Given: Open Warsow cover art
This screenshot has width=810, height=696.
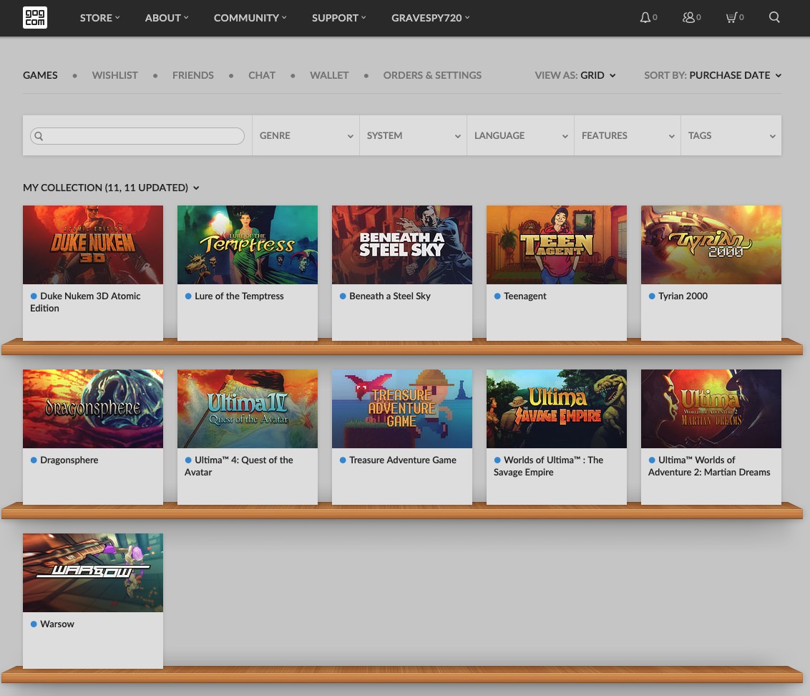Looking at the screenshot, I should click(x=93, y=572).
